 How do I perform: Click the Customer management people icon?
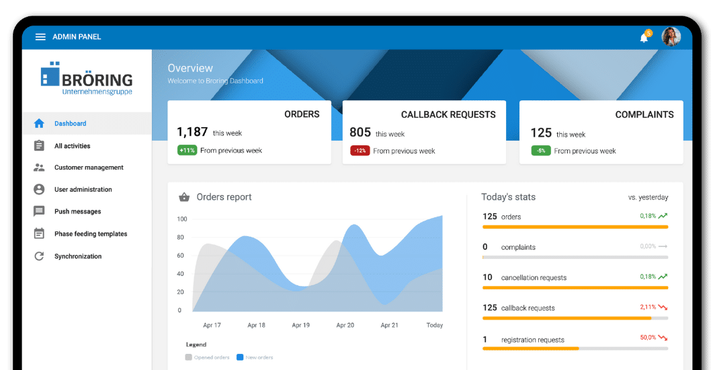coord(39,168)
